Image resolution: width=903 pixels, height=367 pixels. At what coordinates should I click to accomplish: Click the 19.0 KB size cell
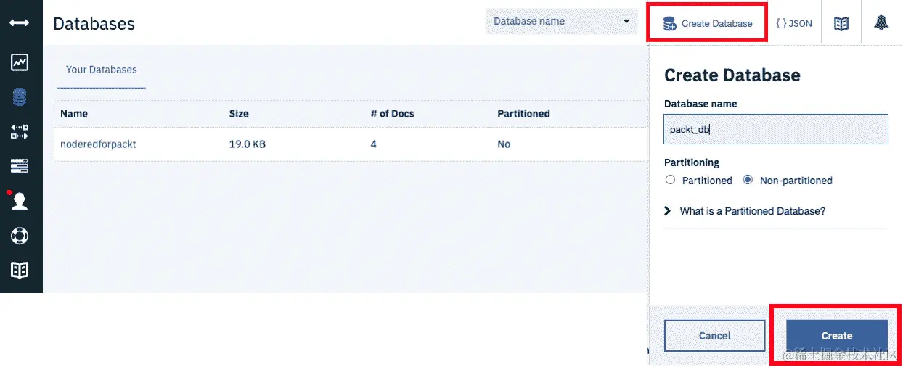[x=248, y=144]
